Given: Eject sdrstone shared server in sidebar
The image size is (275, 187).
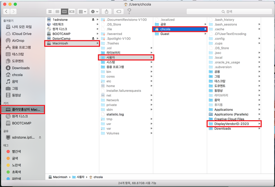Looking at the screenshot, I should tap(40, 137).
